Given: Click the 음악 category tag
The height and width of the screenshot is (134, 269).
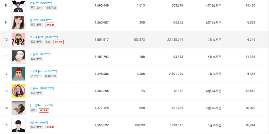Looking at the screenshot, I should 33,110.
